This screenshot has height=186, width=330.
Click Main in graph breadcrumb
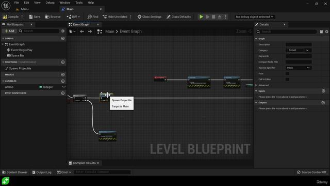[110, 32]
